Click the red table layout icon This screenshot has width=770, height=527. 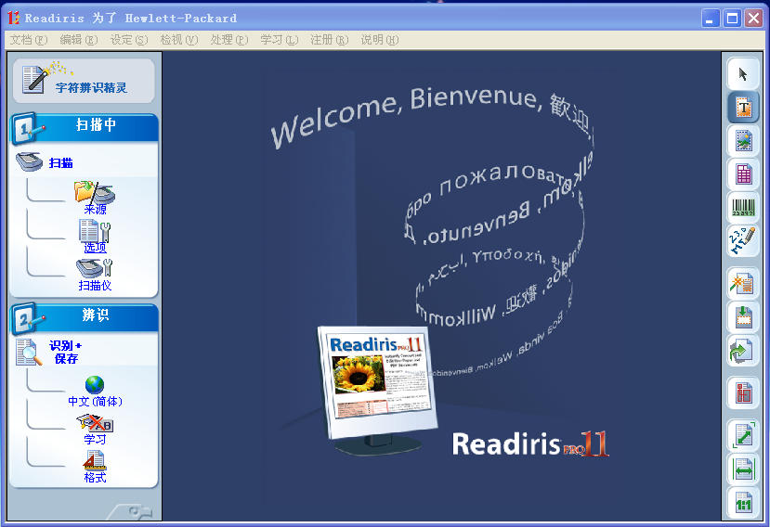point(743,393)
